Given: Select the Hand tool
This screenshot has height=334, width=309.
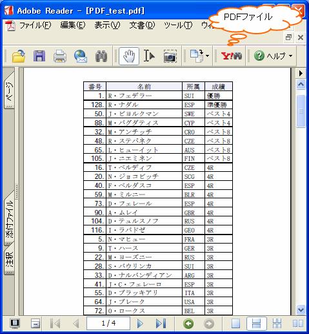Looking at the screenshot, I should pos(129,56).
